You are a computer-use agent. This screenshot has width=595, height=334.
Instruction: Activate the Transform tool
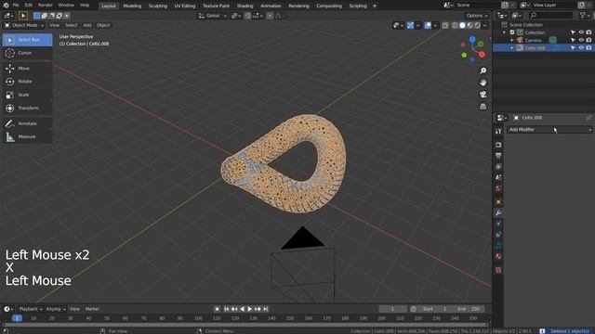(x=27, y=108)
